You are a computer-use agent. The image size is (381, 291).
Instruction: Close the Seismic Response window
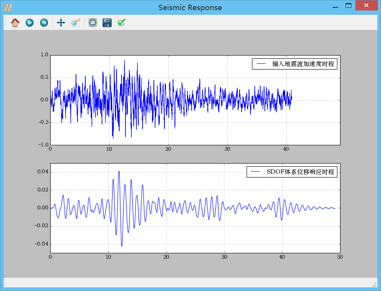[x=366, y=6]
